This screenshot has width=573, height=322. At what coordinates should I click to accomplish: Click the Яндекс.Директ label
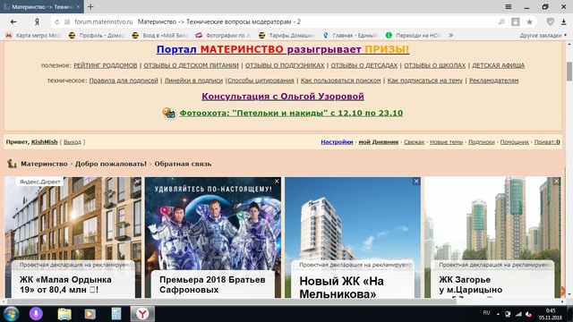39,182
